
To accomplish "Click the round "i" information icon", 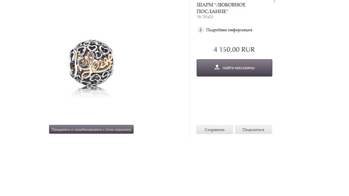I will (200, 30).
